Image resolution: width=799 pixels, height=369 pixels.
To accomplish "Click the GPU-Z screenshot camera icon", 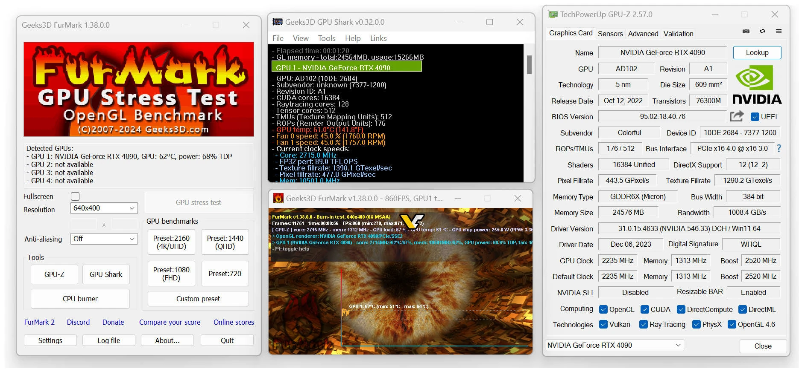I will click(x=746, y=31).
